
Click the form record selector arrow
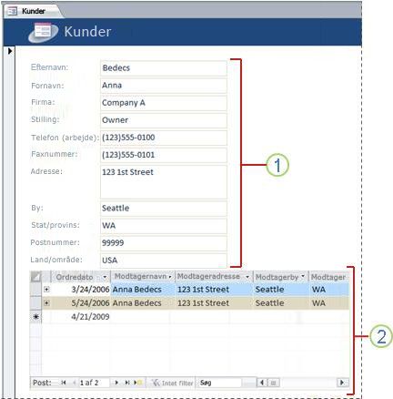[10, 51]
